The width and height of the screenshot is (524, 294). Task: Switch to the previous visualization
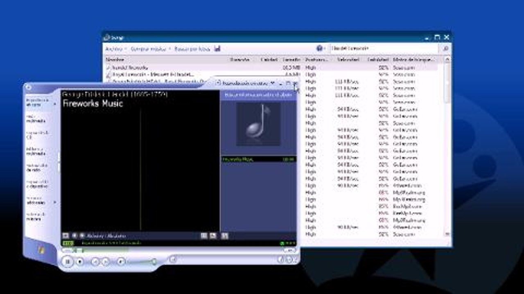(x=75, y=236)
